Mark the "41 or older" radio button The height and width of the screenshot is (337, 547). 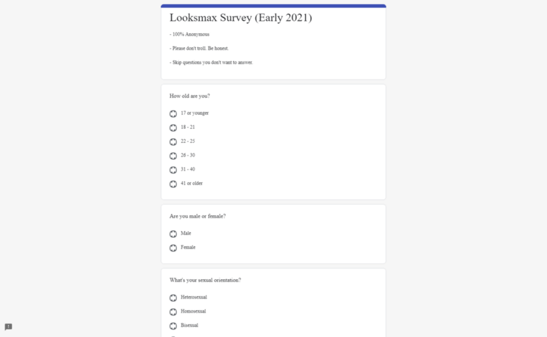click(174, 184)
